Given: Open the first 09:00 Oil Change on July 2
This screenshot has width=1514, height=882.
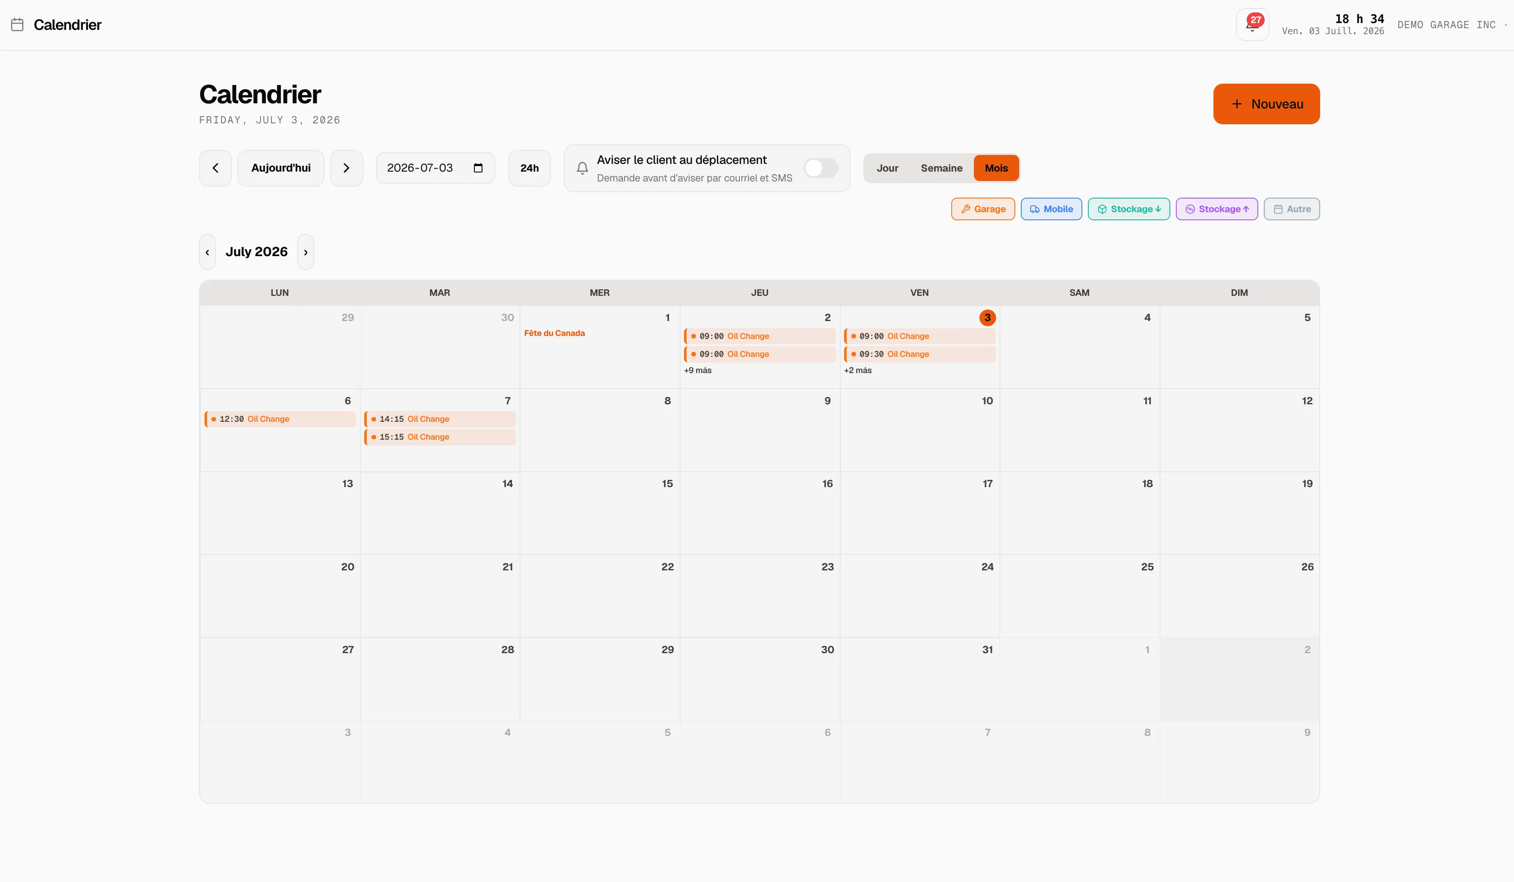Looking at the screenshot, I should pos(760,336).
